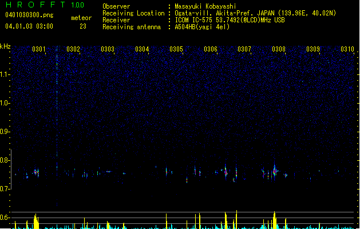Click the strong meteor echo near 0308
Screen dimensions: 360x229
(275, 171)
